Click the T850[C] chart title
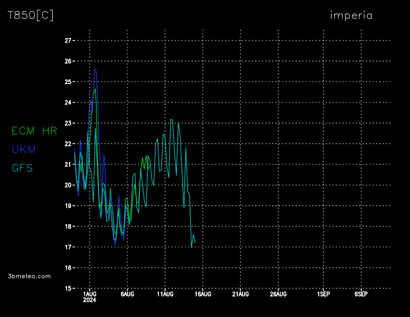 pyautogui.click(x=30, y=15)
